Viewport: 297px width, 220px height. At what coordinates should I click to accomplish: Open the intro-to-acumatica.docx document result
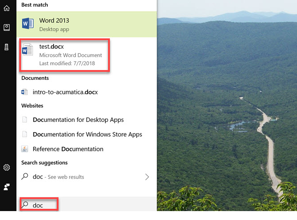(65, 92)
